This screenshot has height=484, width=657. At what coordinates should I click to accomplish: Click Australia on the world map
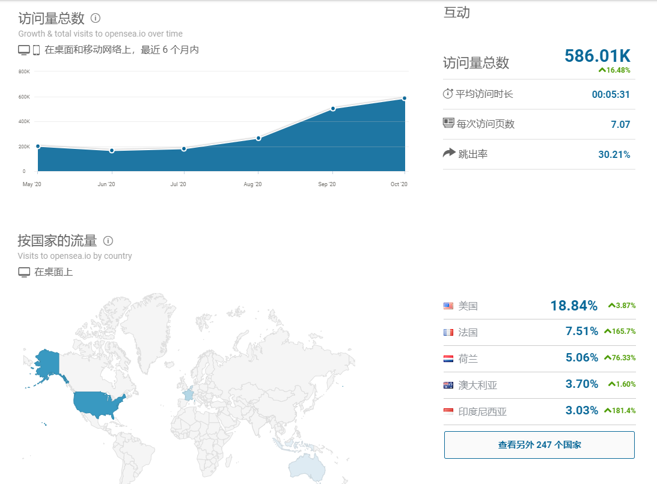[307, 467]
